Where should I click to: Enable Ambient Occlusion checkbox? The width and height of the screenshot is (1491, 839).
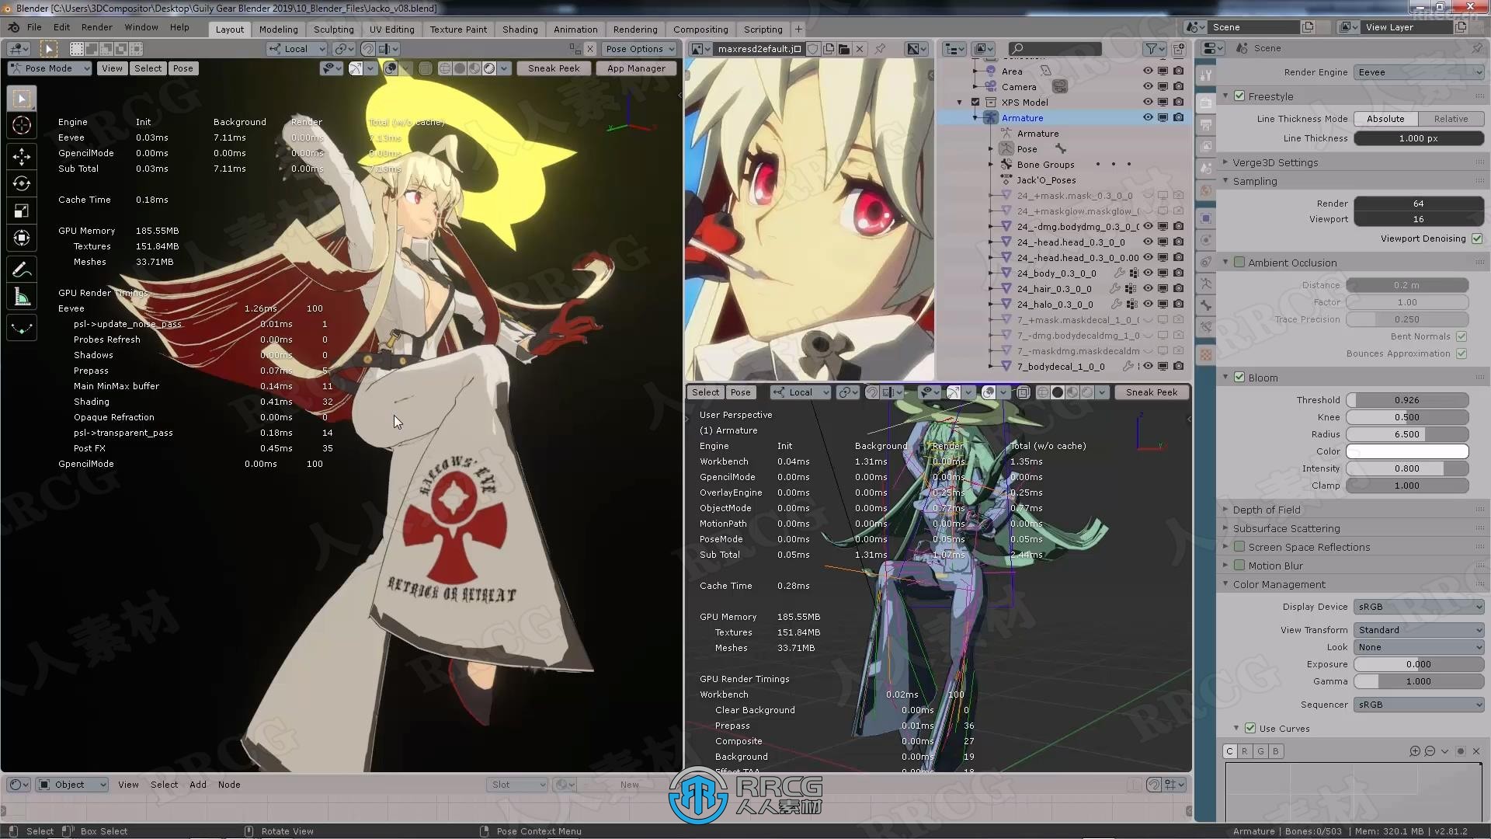[1240, 263]
